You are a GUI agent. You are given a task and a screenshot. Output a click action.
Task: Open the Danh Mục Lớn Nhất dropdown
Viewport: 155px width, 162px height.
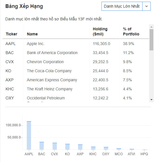(x=126, y=6)
